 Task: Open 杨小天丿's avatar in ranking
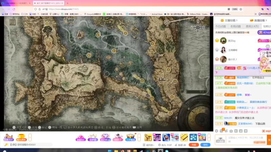[223, 59]
